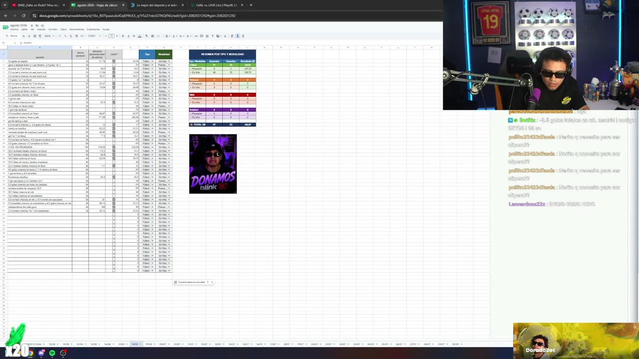Open Spotify from the taskbar

52,353
